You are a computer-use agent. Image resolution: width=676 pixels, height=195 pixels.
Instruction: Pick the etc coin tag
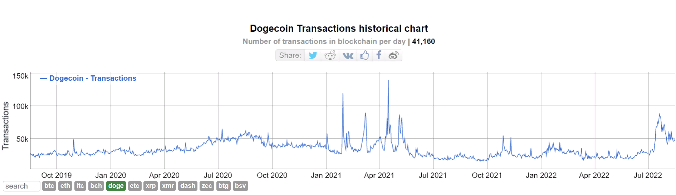[134, 186]
